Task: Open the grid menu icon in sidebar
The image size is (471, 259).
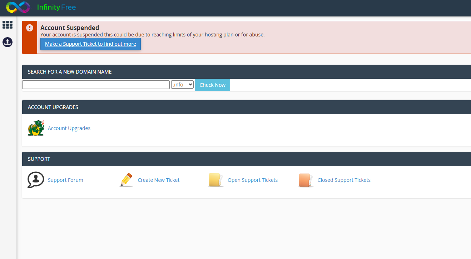Action: [x=8, y=25]
